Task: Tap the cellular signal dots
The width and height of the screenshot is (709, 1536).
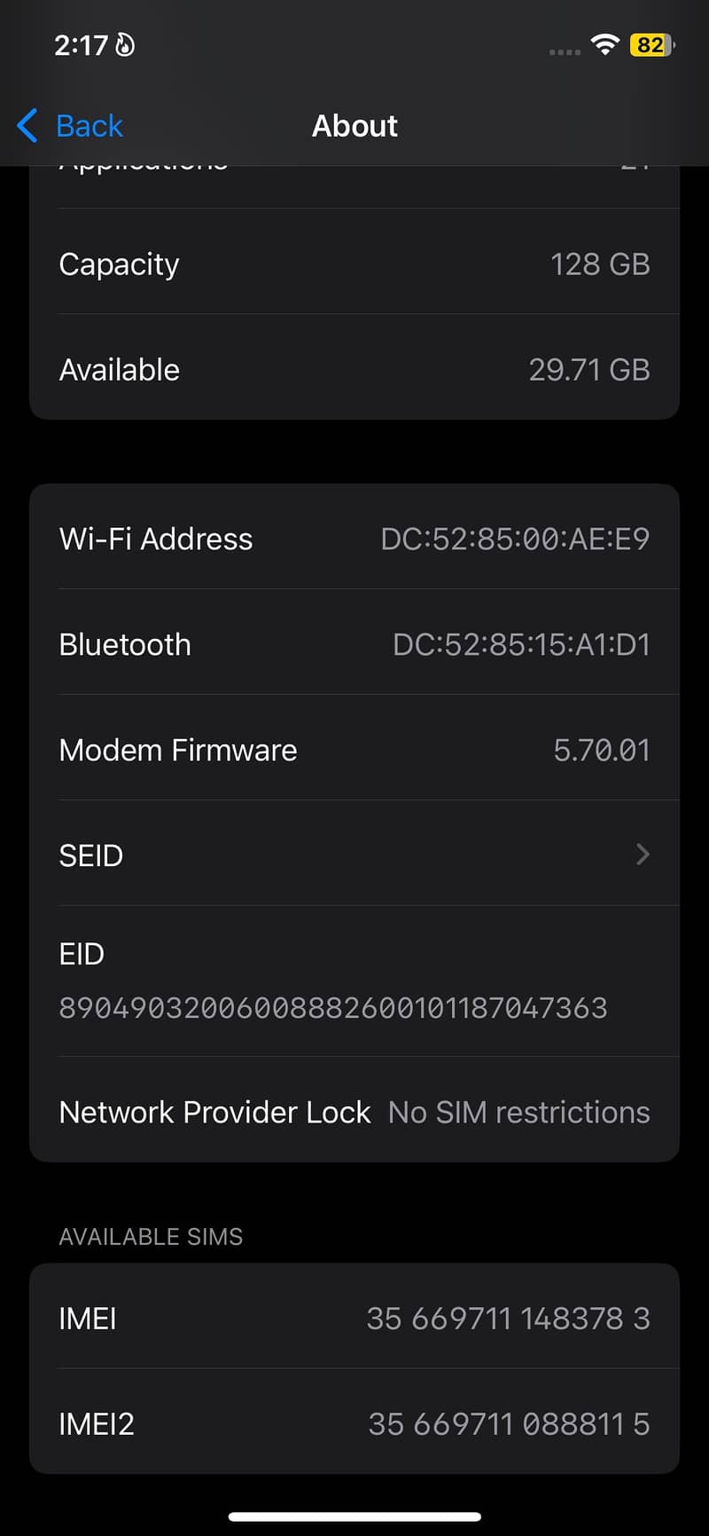Action: [564, 51]
